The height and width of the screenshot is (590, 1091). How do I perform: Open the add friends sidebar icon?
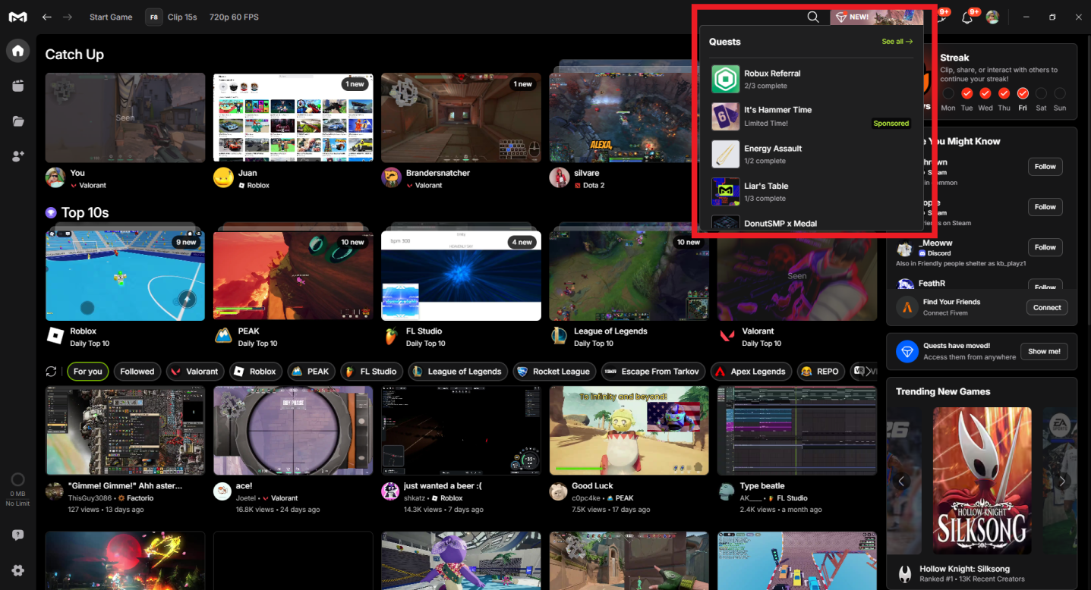(x=17, y=155)
